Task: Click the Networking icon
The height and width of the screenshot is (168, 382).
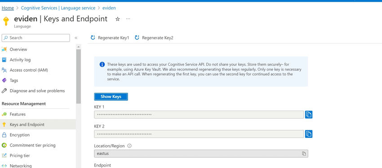Action: coord(4,166)
